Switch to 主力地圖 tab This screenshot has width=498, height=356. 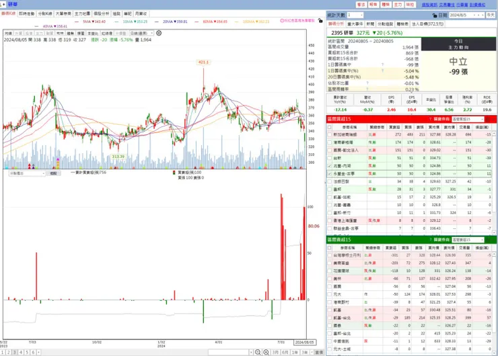82,13
